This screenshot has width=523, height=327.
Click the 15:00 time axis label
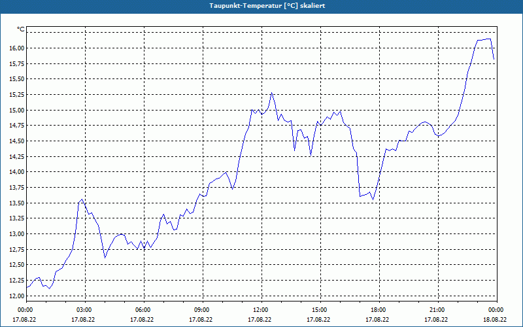[x=320, y=310]
